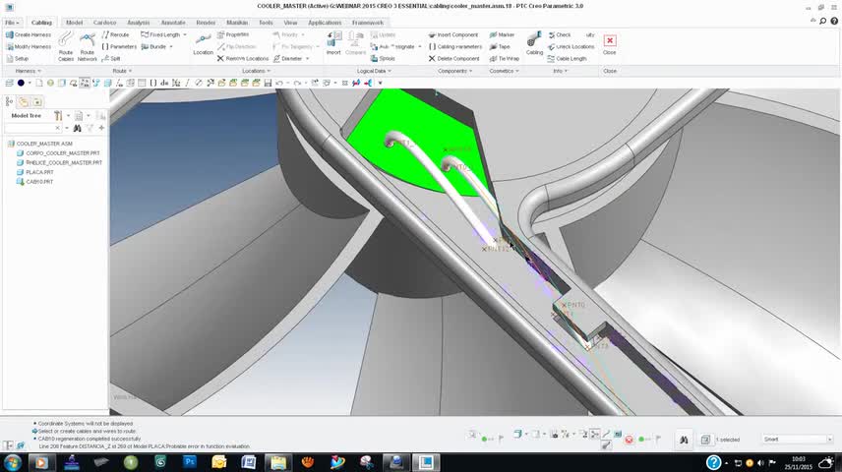
Task: Select the Split command
Action: pos(111,59)
